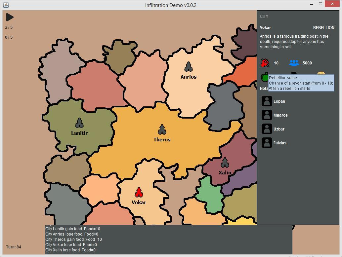342x257 pixels.
Task: Click the play next-turn arrow button
Action: click(10, 17)
